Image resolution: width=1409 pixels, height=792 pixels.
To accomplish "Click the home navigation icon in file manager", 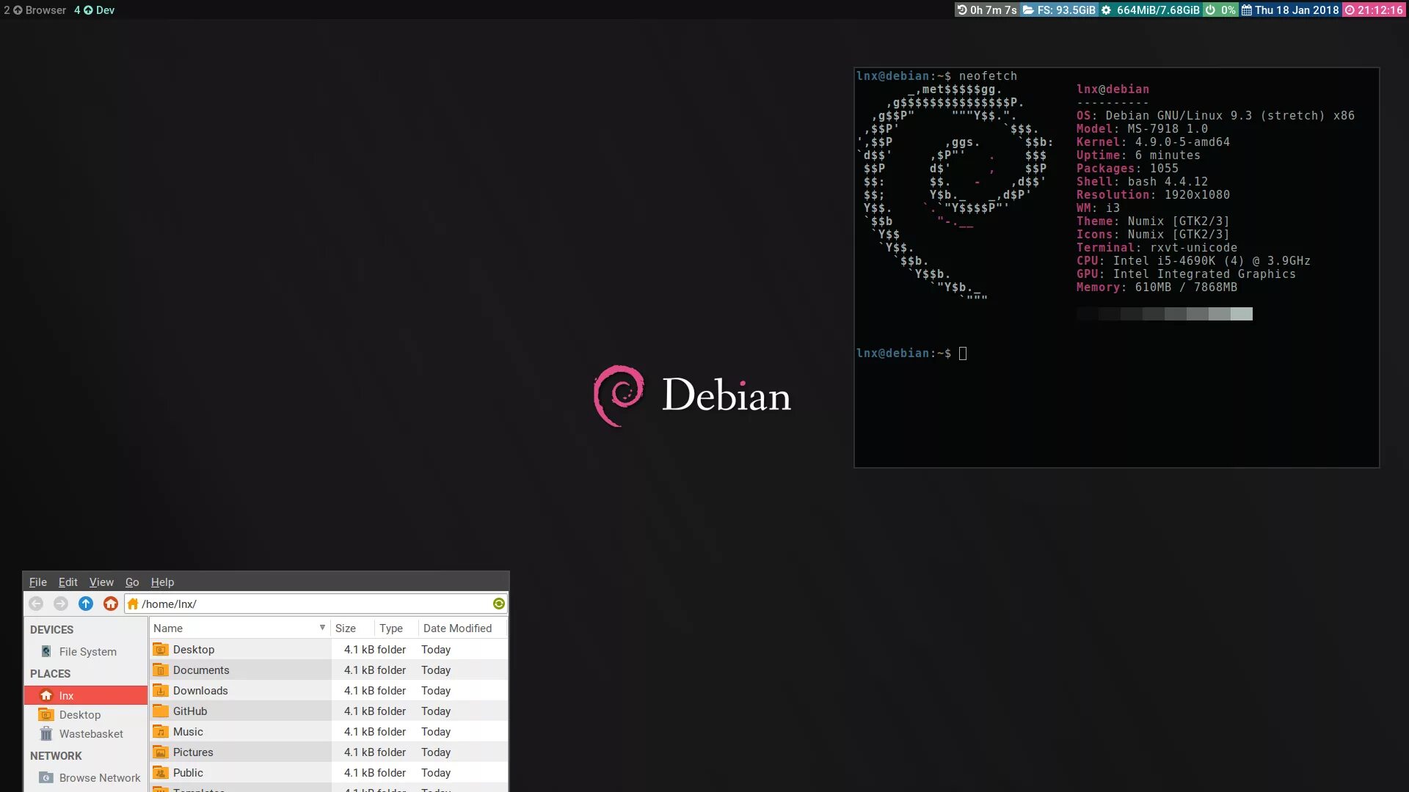I will click(110, 604).
